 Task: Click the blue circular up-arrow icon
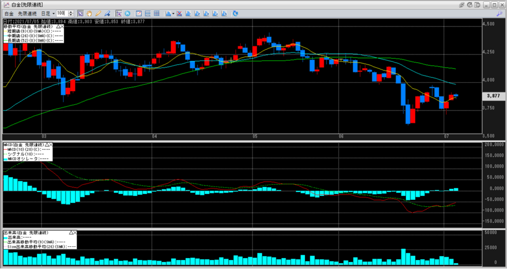click(x=128, y=13)
